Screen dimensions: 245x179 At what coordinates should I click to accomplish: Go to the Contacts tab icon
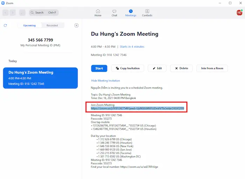[x=147, y=12]
